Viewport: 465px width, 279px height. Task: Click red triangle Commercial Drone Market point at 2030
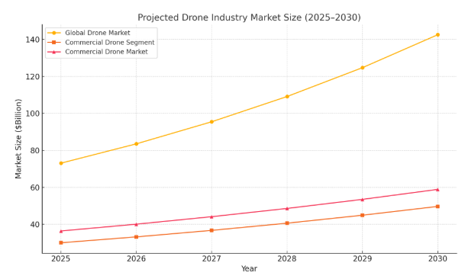tap(438, 190)
